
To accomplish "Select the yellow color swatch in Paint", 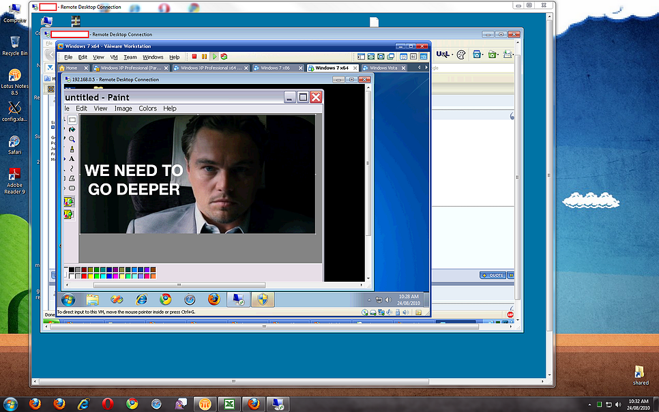I will 90,276.
